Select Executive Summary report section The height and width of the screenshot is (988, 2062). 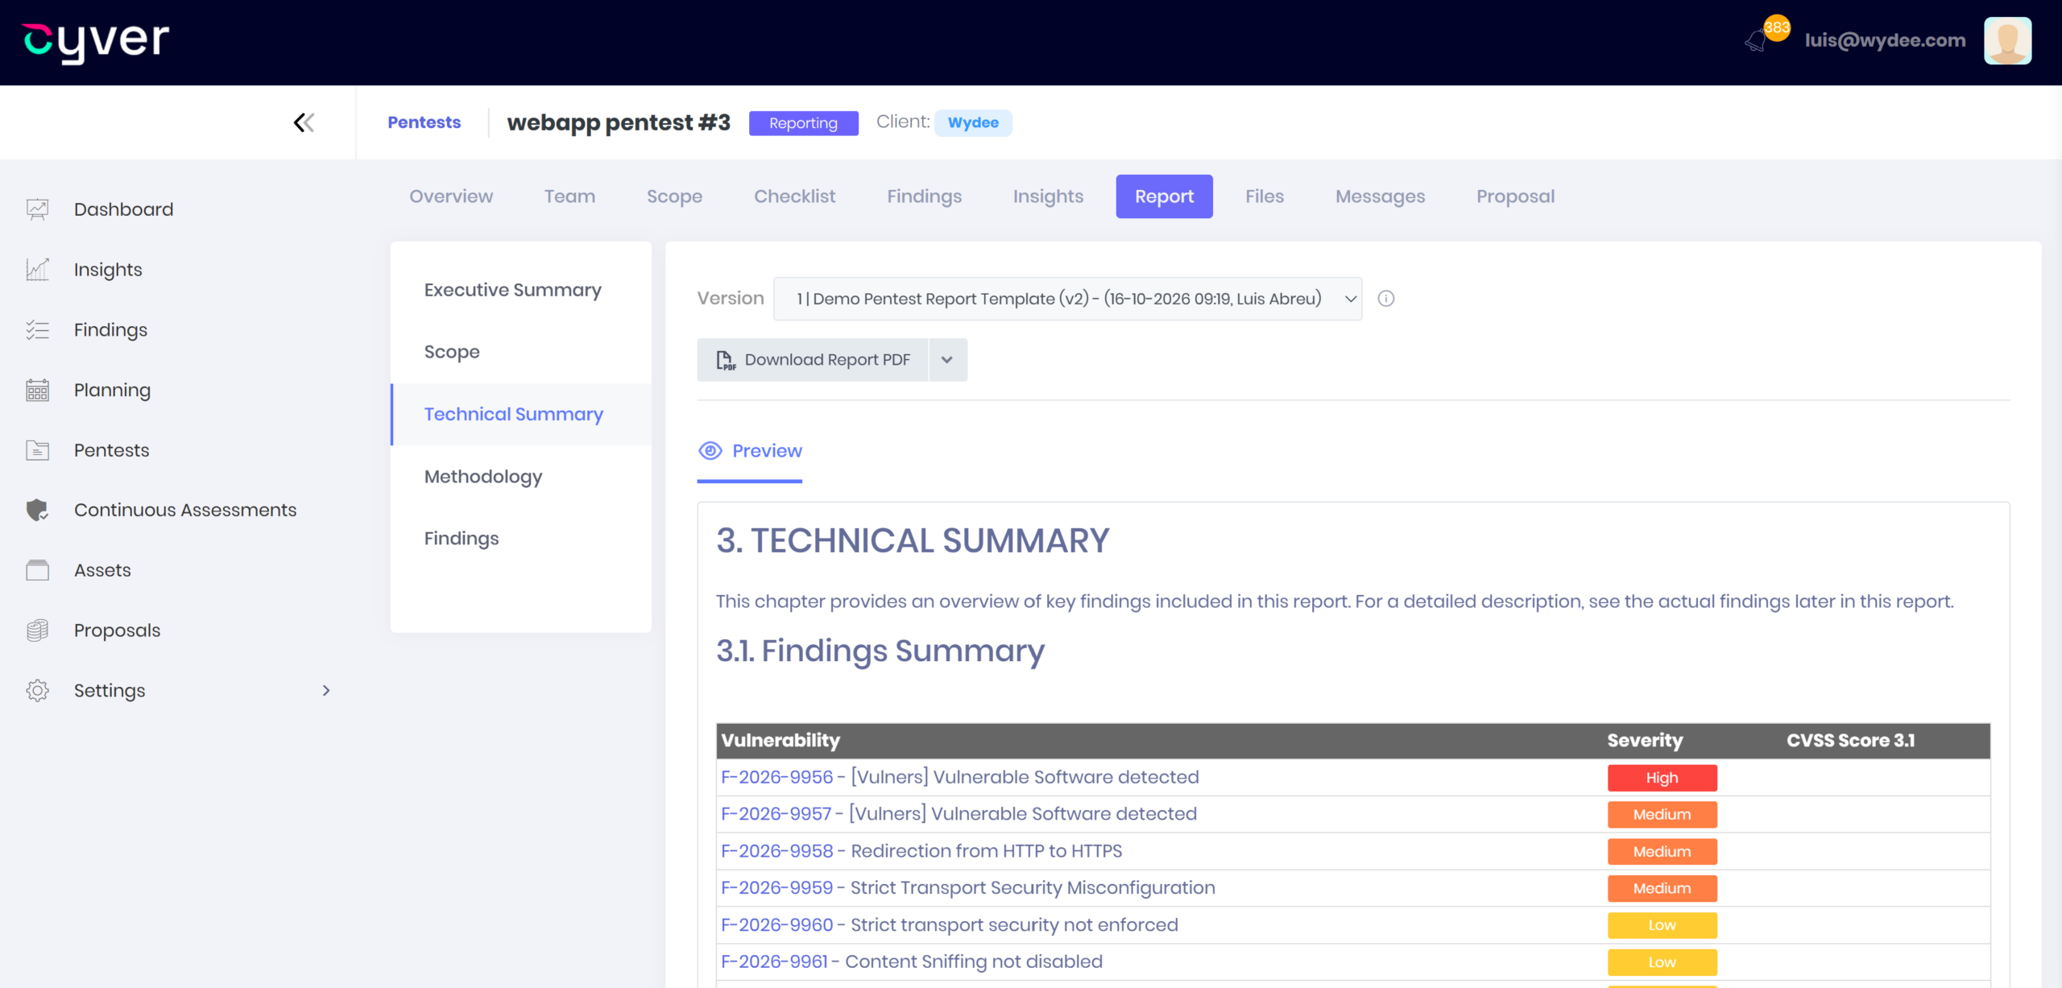pos(513,290)
